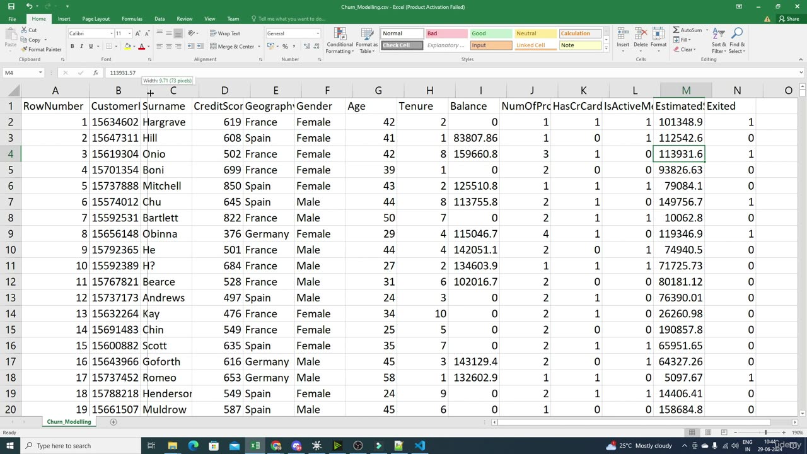Add a new sheet with plus icon
The image size is (807, 454).
tap(113, 422)
